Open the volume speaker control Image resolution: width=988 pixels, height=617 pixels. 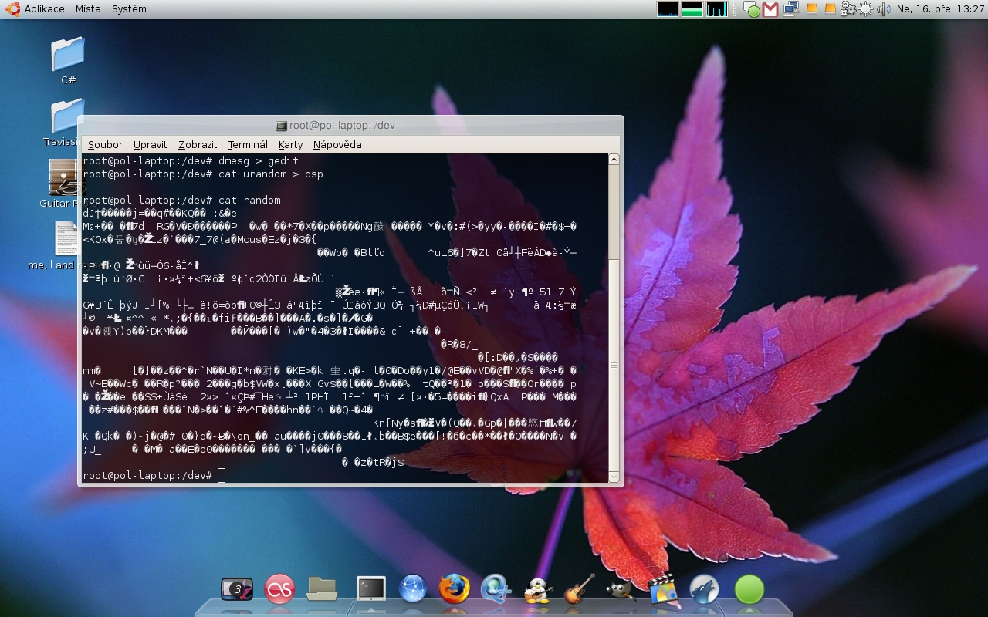coord(883,9)
